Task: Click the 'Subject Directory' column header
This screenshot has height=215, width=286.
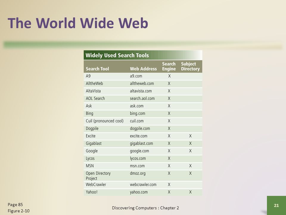Action: coord(190,66)
